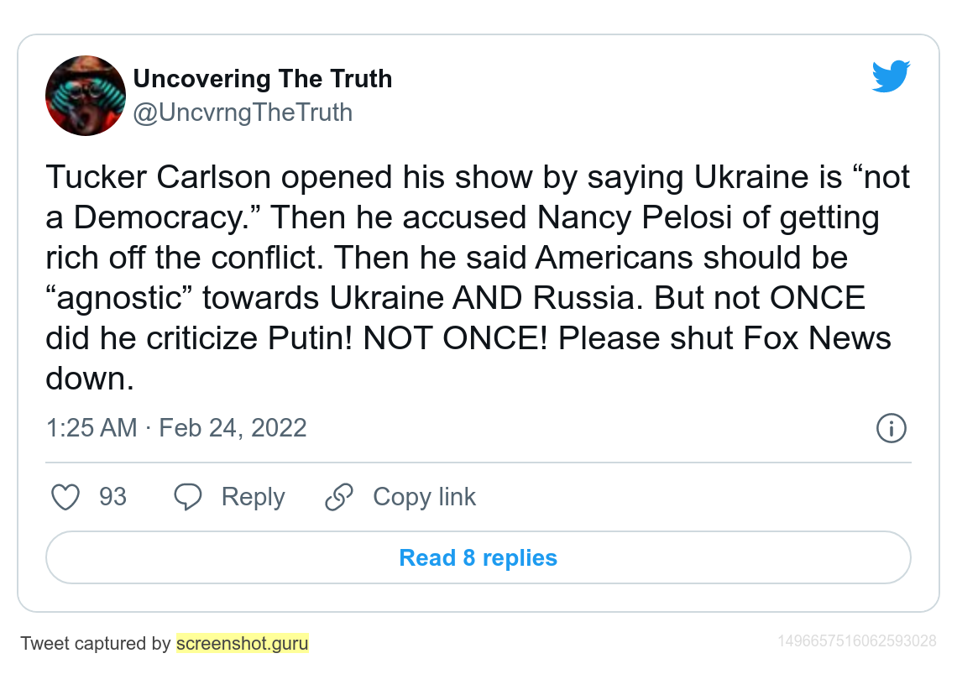Click the Twitter bird logo
The height and width of the screenshot is (690, 957).
pyautogui.click(x=891, y=76)
